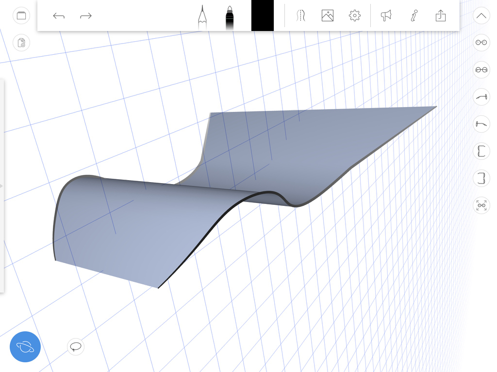Click the megaphone announcements icon
Viewport: 497px width, 372px height.
[386, 16]
